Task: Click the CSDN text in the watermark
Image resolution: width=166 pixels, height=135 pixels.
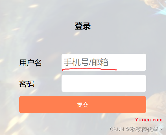Action: (117, 129)
